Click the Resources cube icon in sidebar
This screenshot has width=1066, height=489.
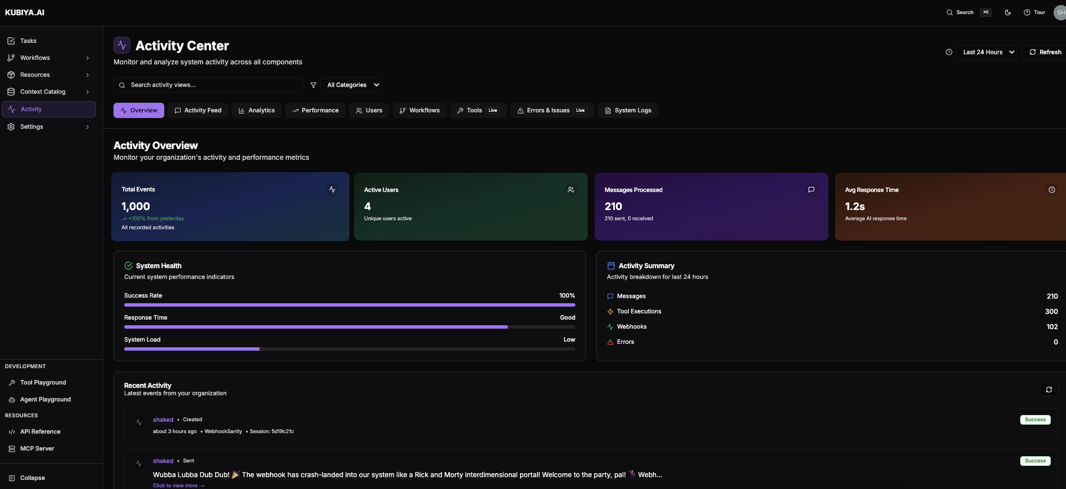click(x=11, y=75)
